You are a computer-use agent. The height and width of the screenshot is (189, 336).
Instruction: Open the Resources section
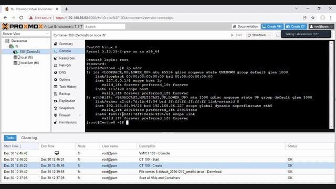[x=67, y=58]
